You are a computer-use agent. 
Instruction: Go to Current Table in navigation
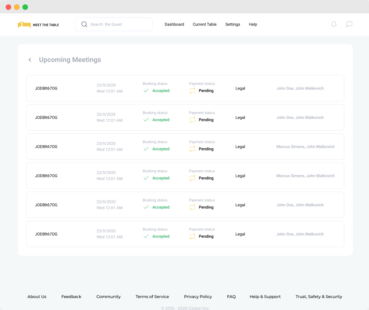[205, 24]
